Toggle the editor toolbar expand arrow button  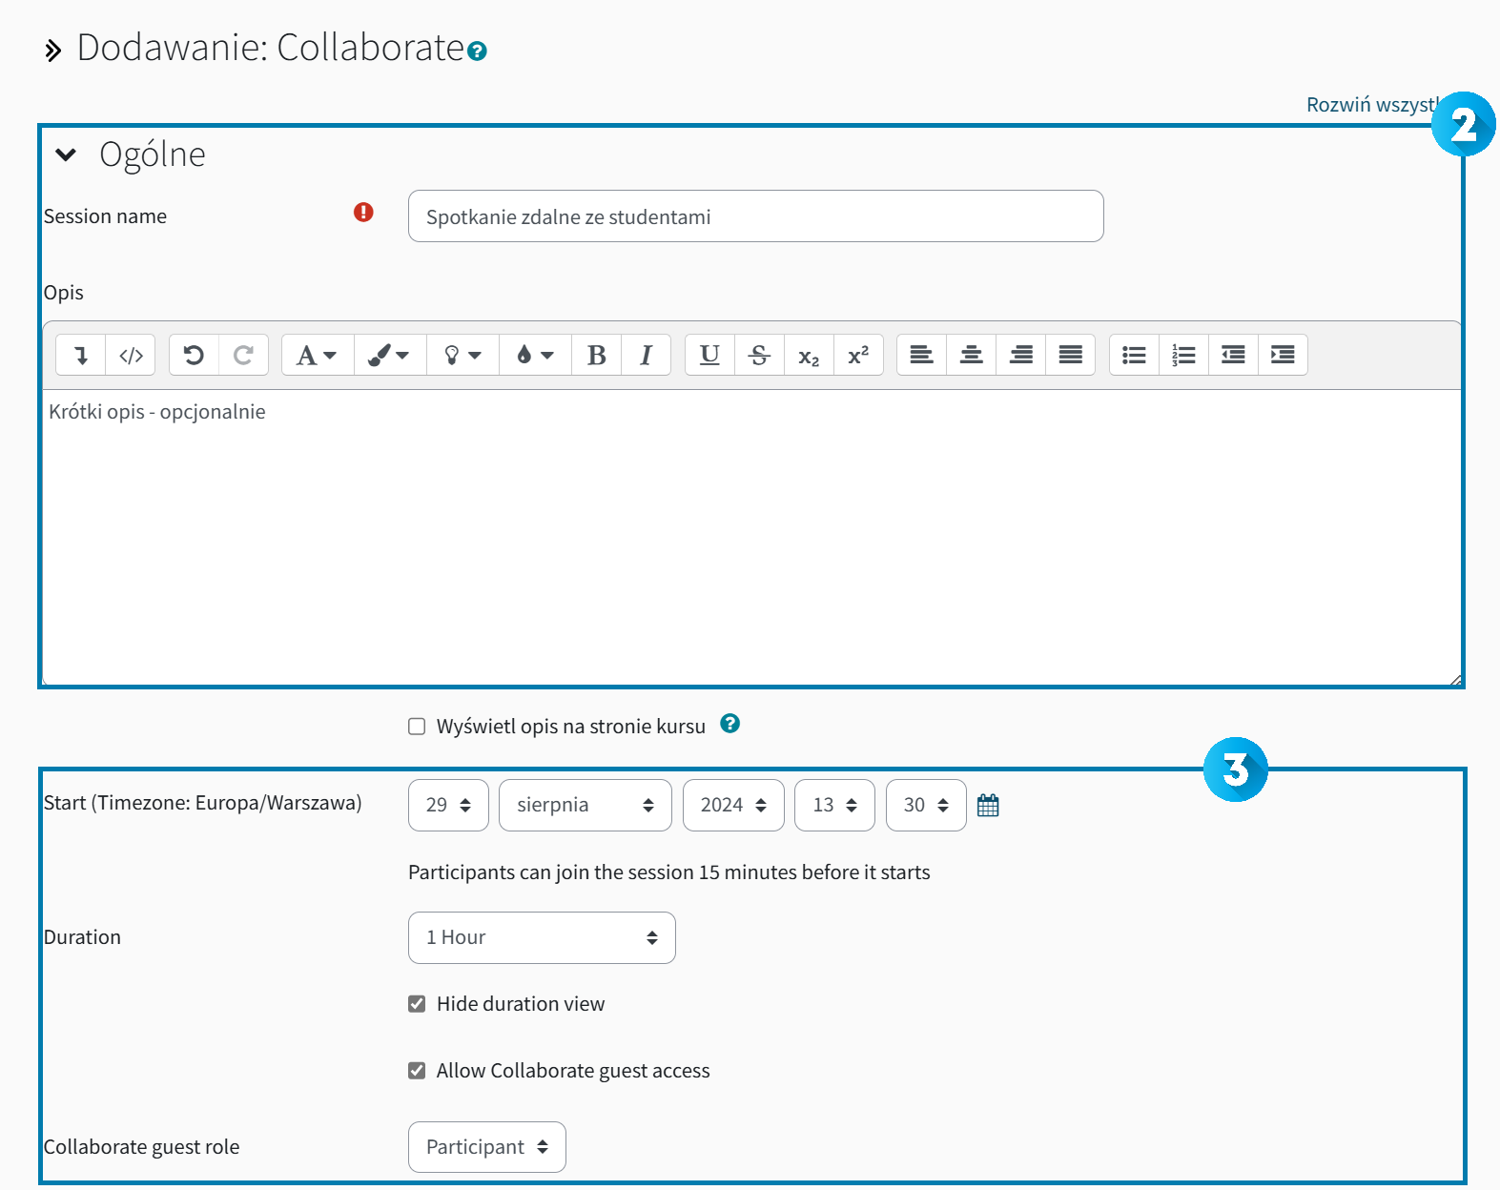81,355
